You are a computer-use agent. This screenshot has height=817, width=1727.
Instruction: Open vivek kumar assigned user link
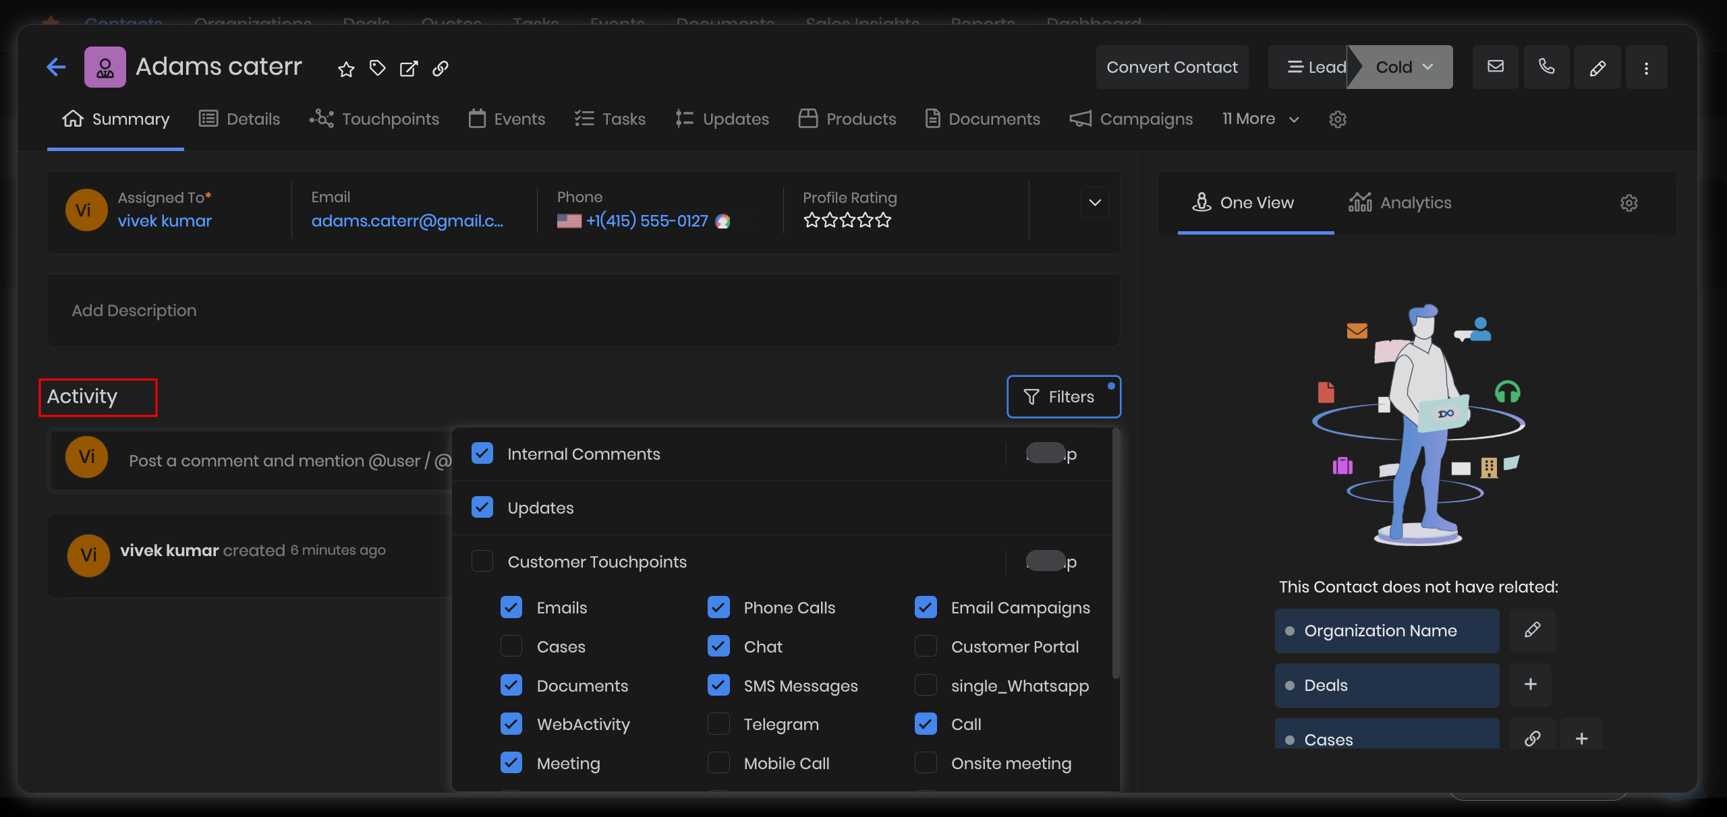tap(165, 220)
